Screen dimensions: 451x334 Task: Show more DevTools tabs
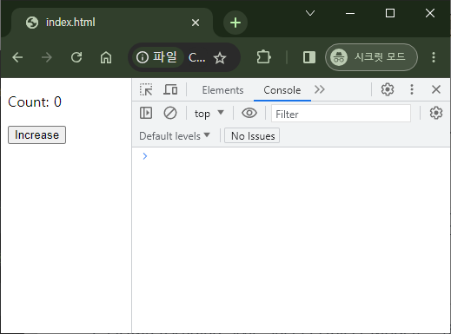(x=320, y=89)
